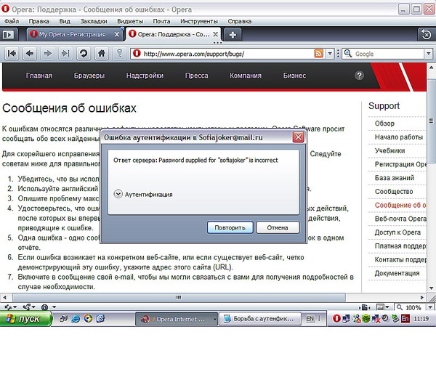Click Надстройки in site navigation
436x385 pixels.
(x=145, y=76)
